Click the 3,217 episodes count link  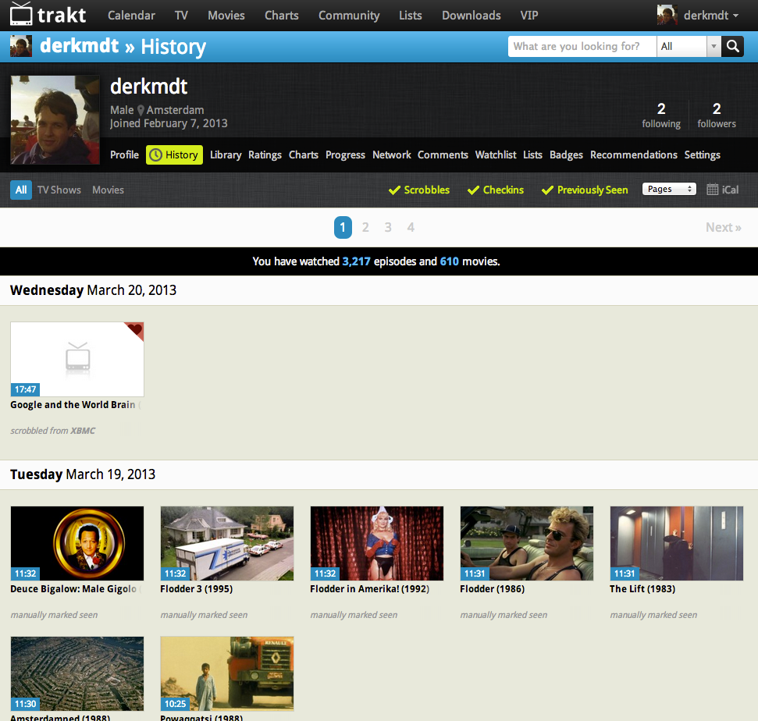[356, 261]
